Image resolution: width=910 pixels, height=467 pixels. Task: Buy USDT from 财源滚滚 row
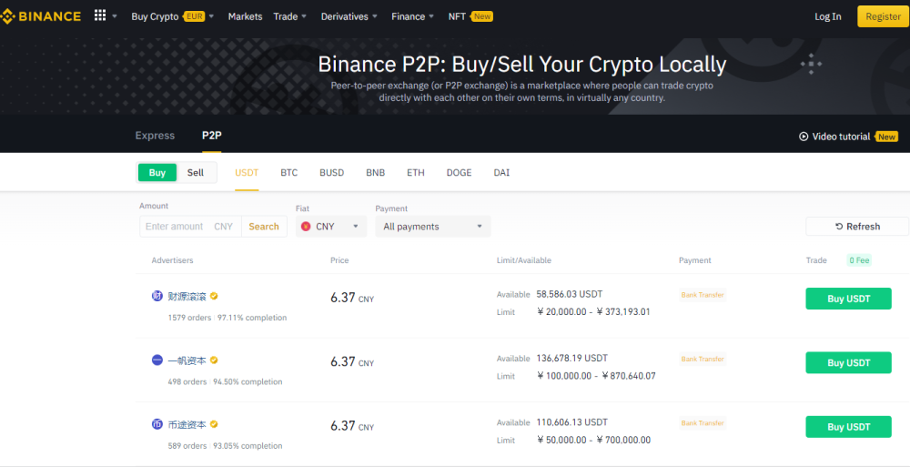(848, 299)
